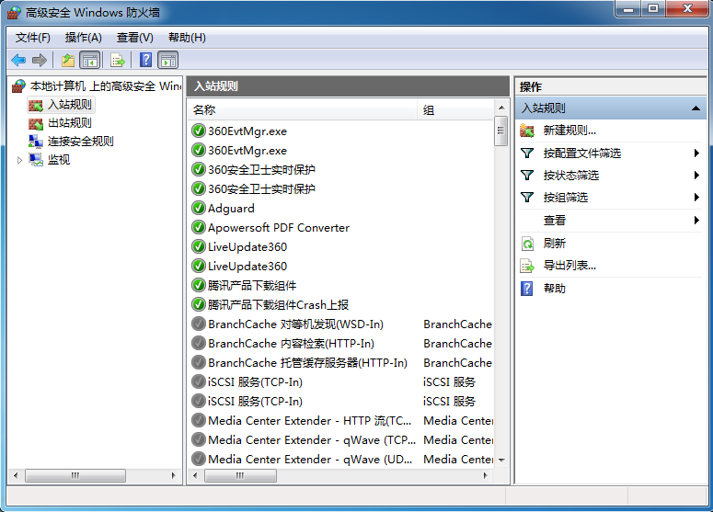Click the tree pane horizontal scrollbar thumb
Screen dimensions: 713x512
(x=75, y=475)
